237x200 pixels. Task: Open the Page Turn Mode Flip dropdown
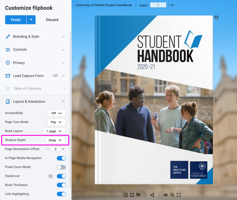56,122
